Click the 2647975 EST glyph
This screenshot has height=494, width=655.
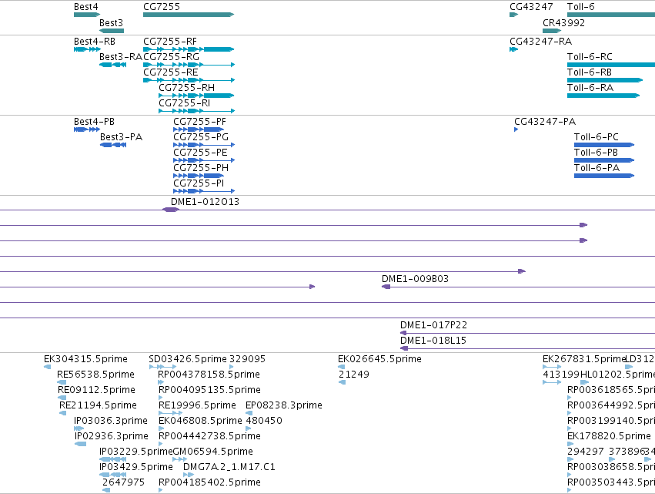[x=106, y=490]
